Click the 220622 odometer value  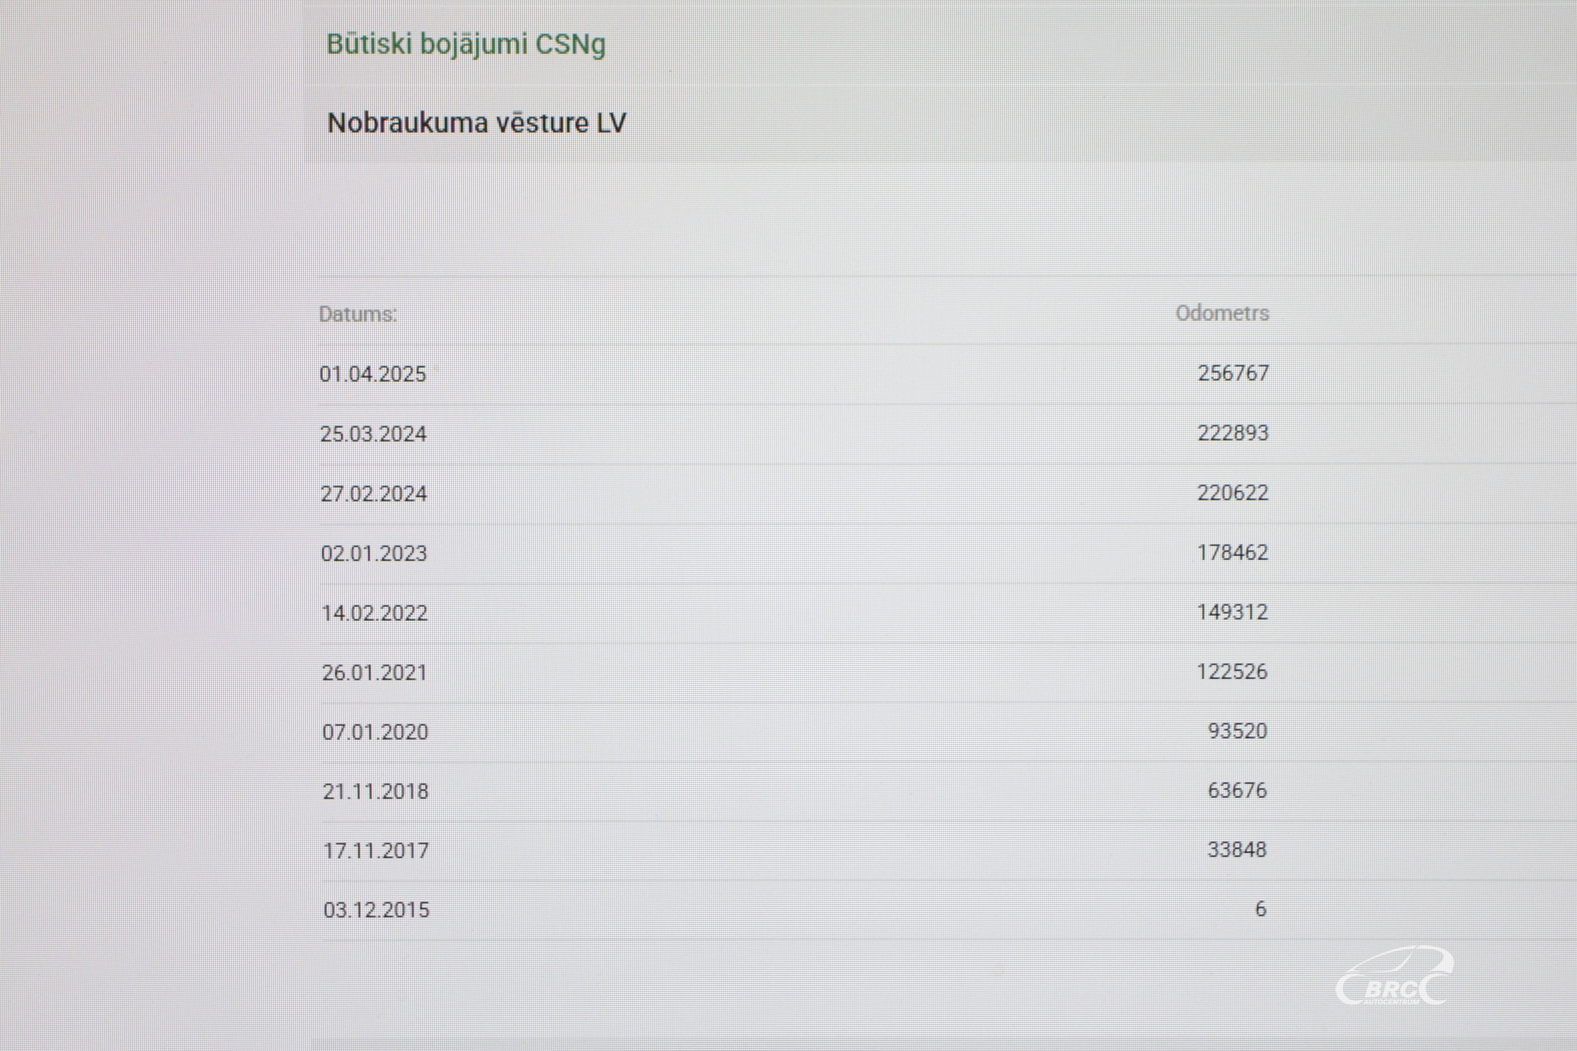tap(1232, 493)
